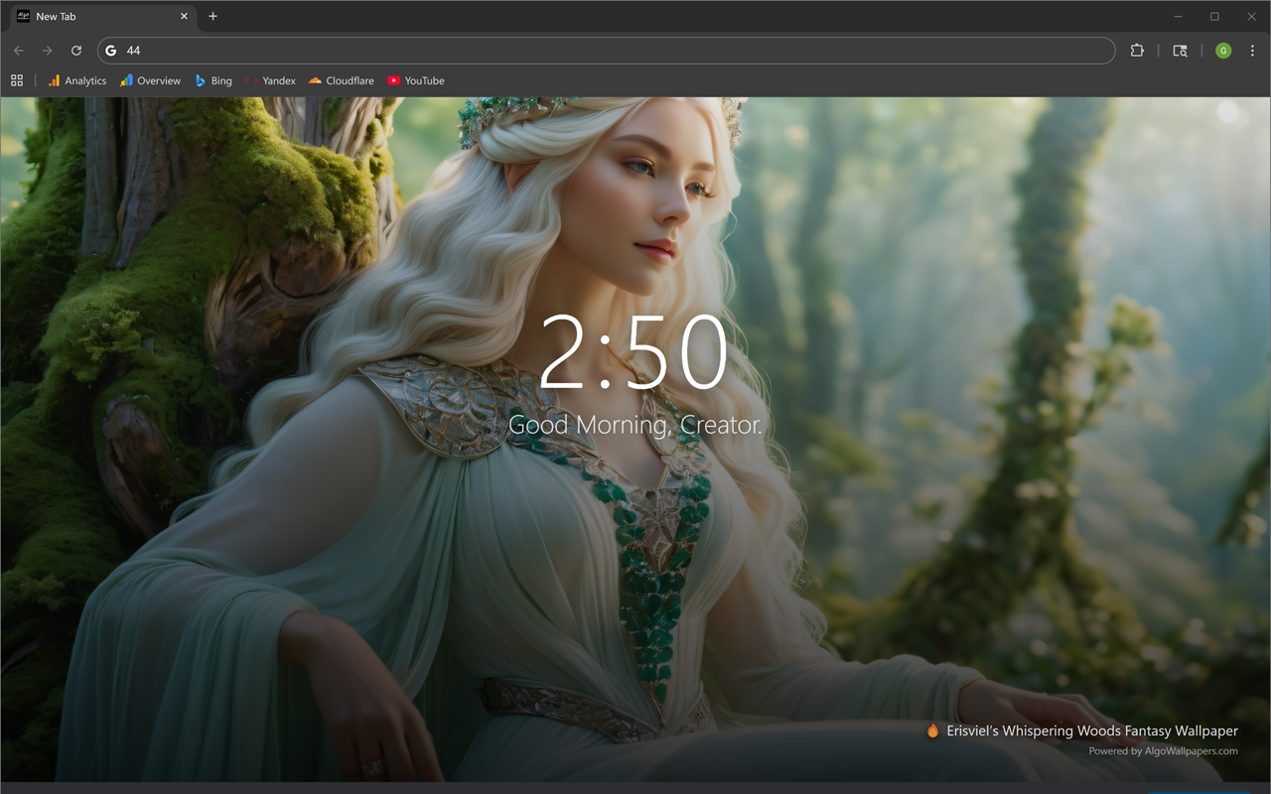Click the profile avatar G
The width and height of the screenshot is (1271, 794).
[1222, 51]
